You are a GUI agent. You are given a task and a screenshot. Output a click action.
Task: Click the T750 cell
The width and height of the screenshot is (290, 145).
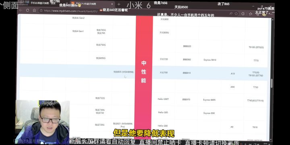coord(256,87)
